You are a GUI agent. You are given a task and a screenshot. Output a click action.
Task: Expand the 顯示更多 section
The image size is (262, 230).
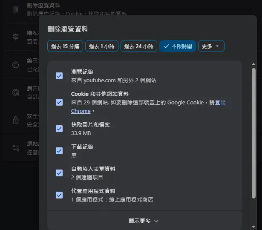(144, 221)
